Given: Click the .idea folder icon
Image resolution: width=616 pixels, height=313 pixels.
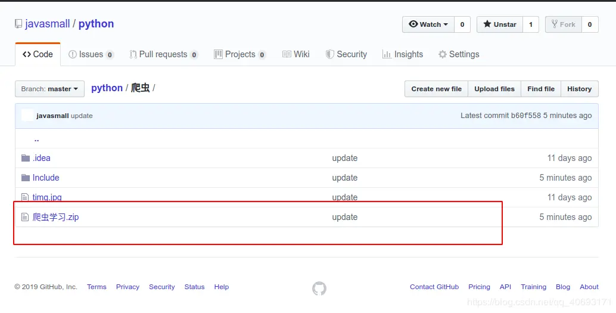Looking at the screenshot, I should [x=26, y=158].
